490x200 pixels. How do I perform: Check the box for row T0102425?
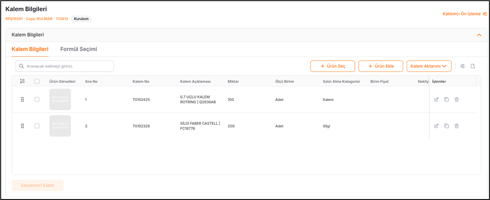click(37, 100)
